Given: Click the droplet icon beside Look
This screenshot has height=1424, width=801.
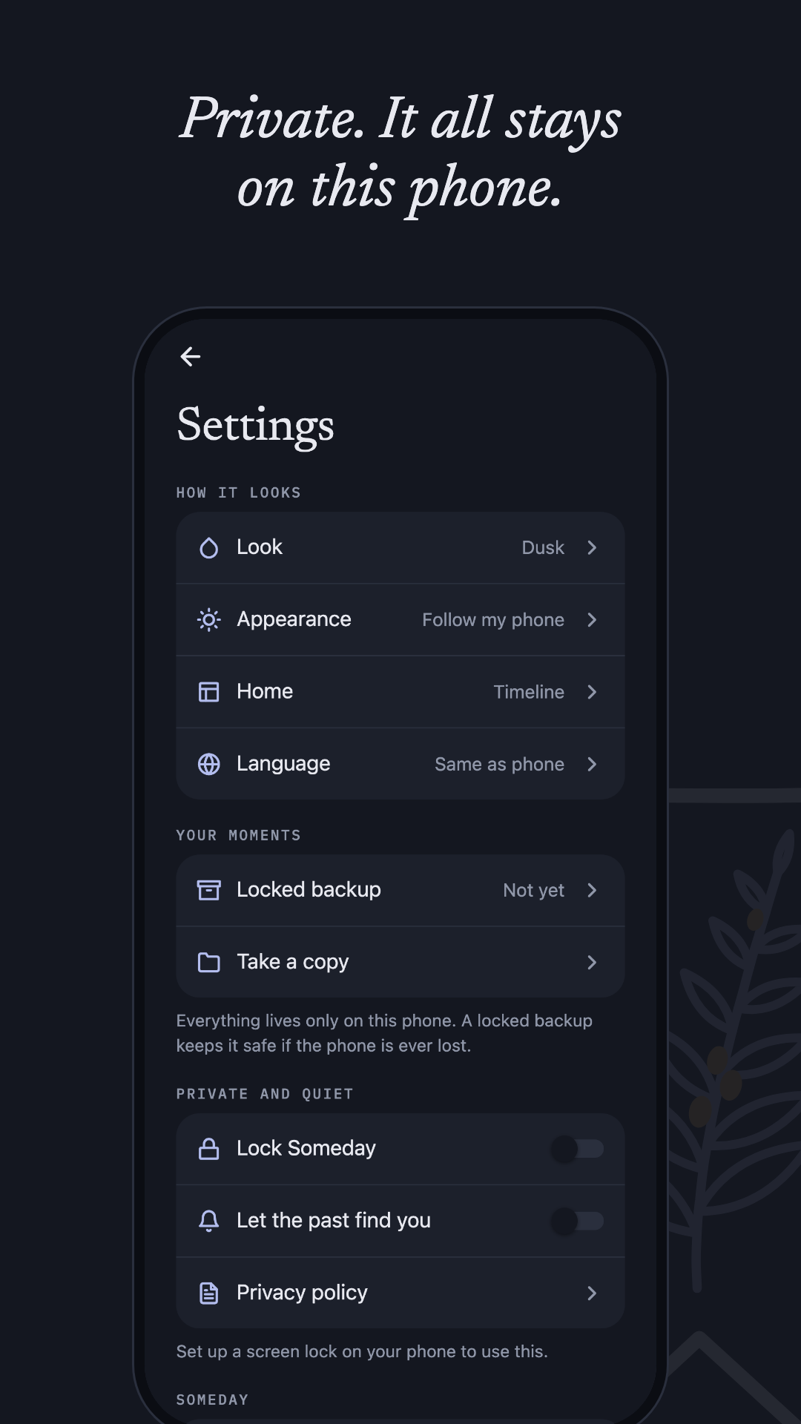Looking at the screenshot, I should [x=209, y=548].
